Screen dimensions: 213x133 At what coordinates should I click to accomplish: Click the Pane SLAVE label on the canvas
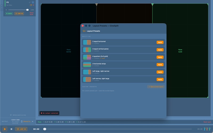[180, 51]
